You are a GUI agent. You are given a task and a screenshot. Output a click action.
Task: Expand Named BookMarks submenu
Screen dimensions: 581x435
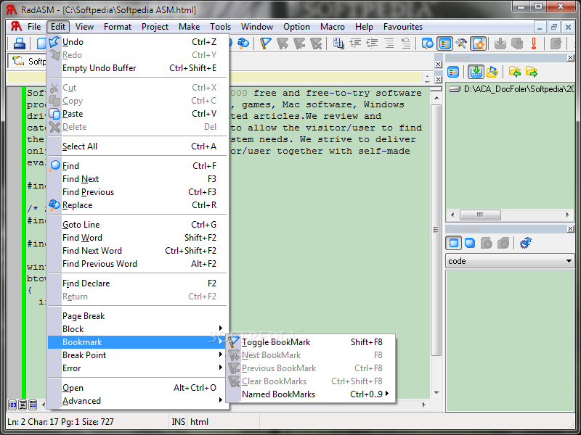[x=311, y=394]
